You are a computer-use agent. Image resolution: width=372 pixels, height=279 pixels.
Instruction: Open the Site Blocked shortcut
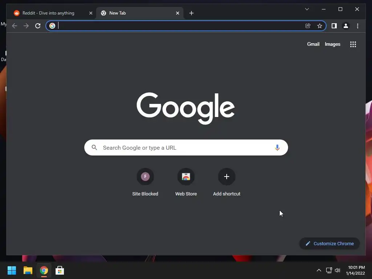coord(145,182)
